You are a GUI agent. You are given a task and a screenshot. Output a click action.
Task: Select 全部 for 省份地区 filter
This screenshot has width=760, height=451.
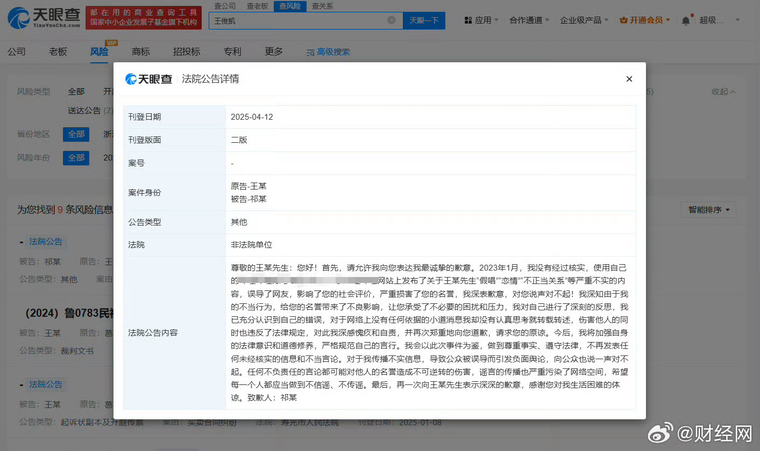tap(76, 134)
